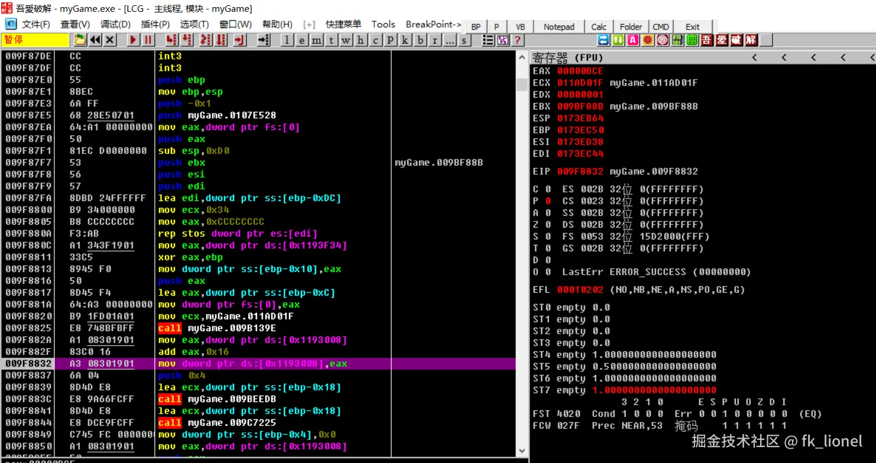The height and width of the screenshot is (463, 876).
Task: Open Executable Modules with the 'e' button
Action: (301, 40)
